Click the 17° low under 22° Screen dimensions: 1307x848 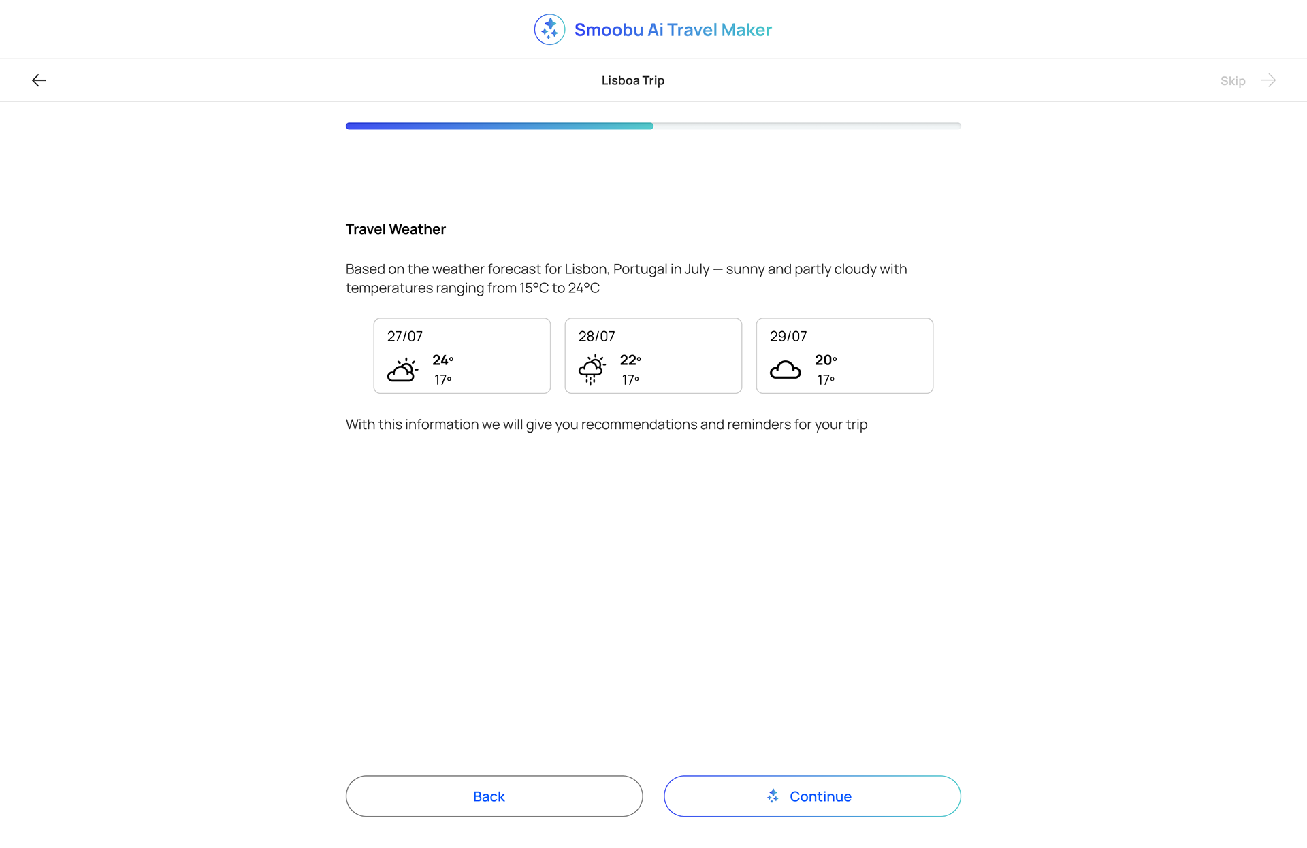click(630, 379)
